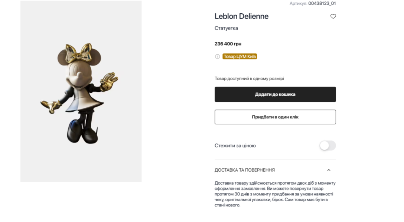The image size is (404, 222).
Task: Click the Артикул label text
Action: point(298,3)
